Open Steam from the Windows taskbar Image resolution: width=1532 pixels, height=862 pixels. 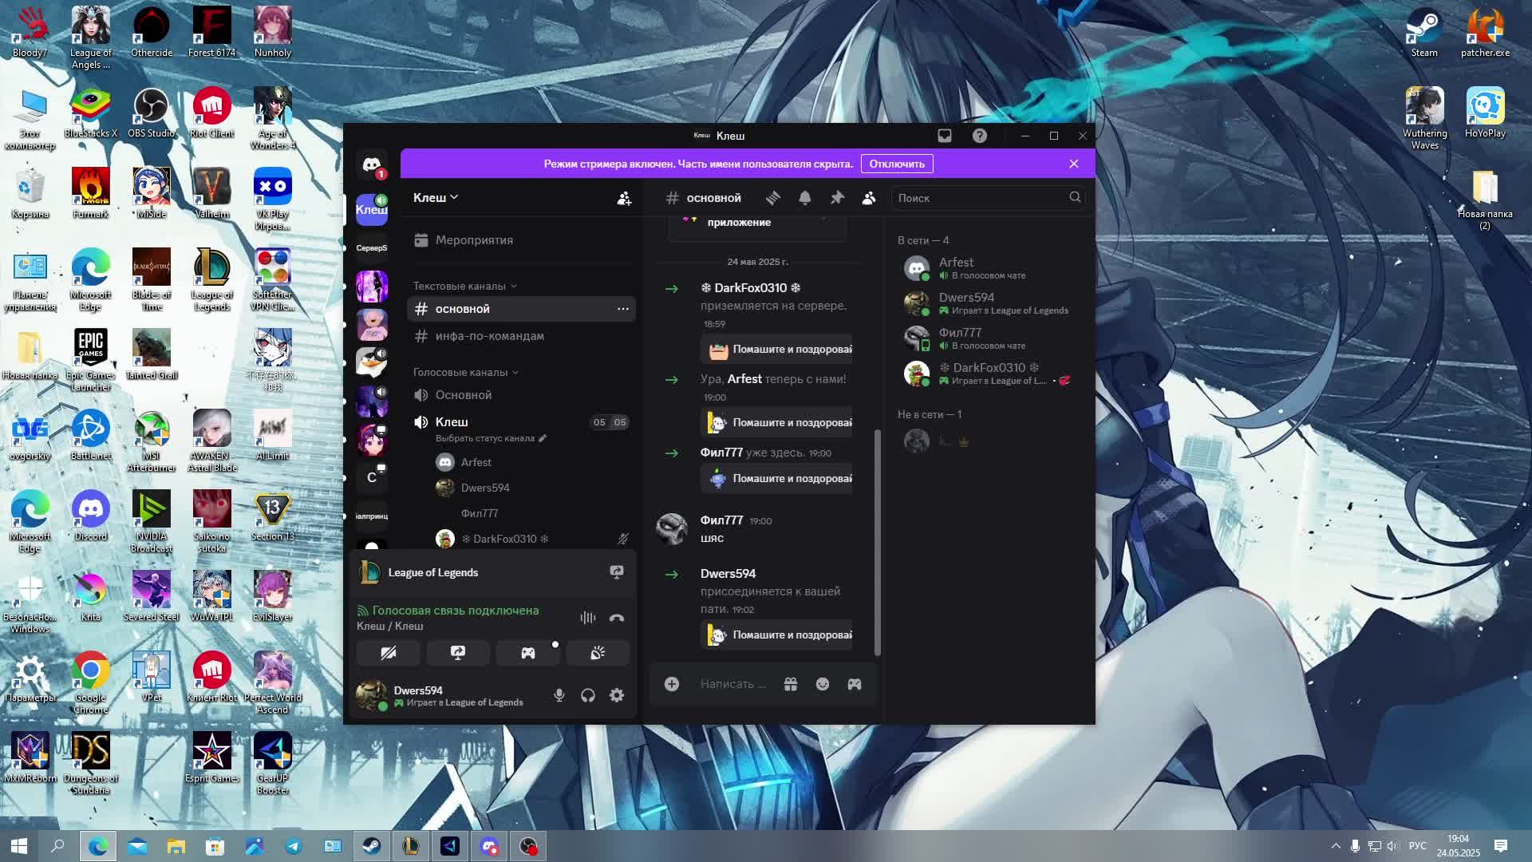(x=372, y=846)
